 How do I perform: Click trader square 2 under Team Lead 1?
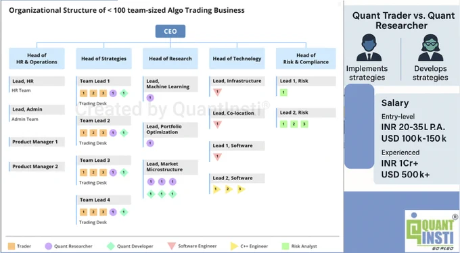(x=93, y=93)
